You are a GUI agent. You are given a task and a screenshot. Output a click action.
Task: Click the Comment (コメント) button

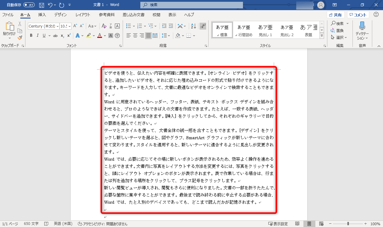358,15
